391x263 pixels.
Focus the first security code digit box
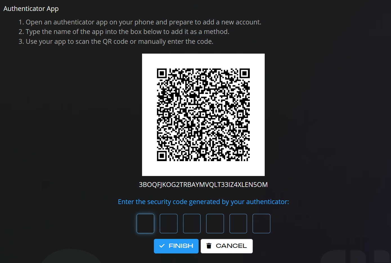[145, 223]
